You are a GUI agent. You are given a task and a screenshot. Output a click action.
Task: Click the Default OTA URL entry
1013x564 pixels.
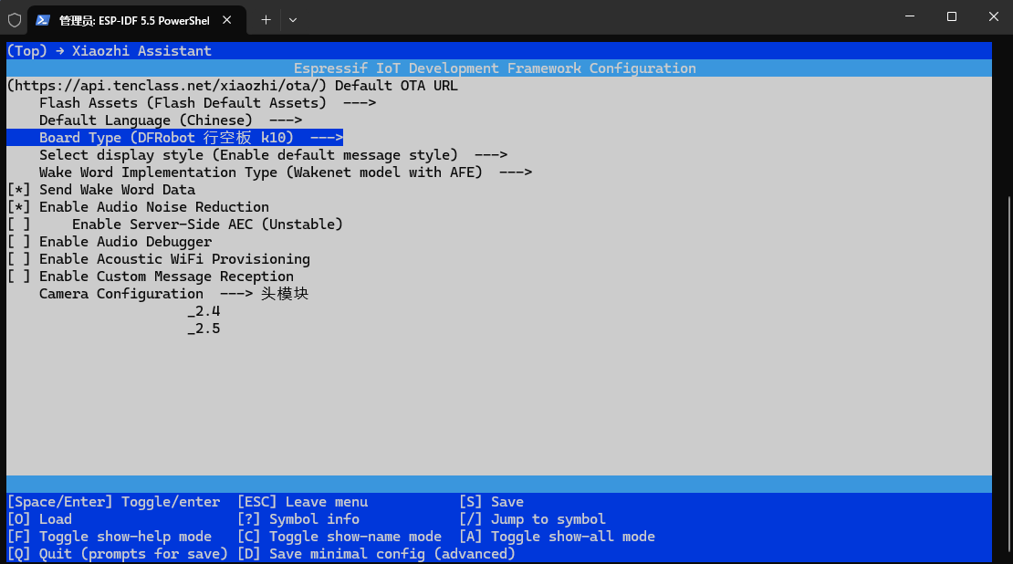pos(233,86)
